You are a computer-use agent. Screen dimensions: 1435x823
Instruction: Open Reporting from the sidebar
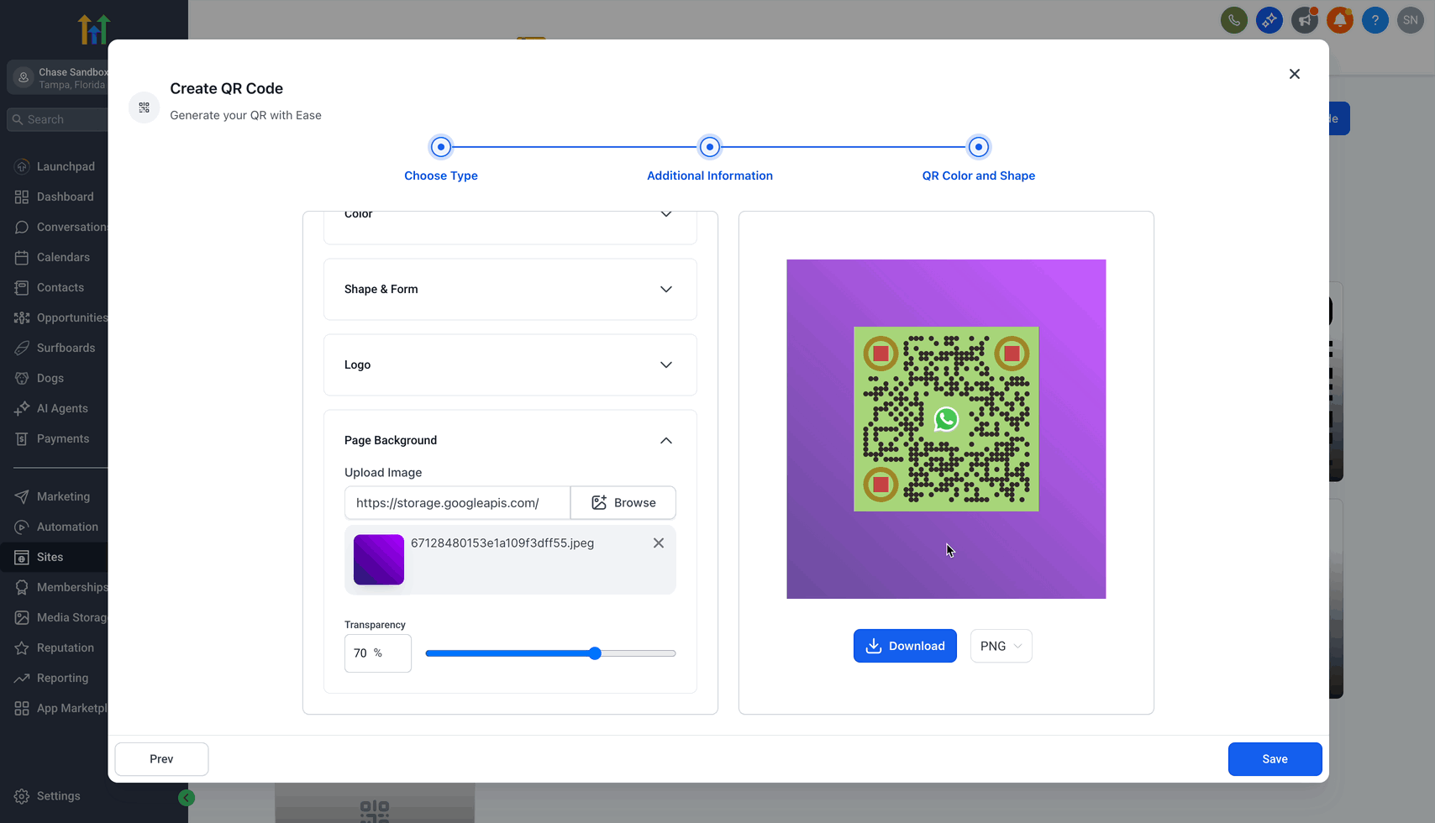coord(62,678)
